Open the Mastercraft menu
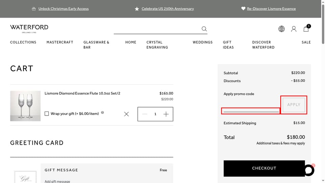The width and height of the screenshot is (325, 183). coord(60,42)
